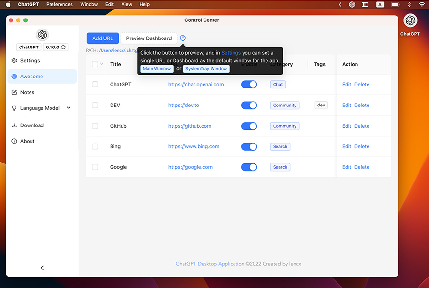Delete the DEV row entry
The image size is (429, 288).
[x=362, y=105]
